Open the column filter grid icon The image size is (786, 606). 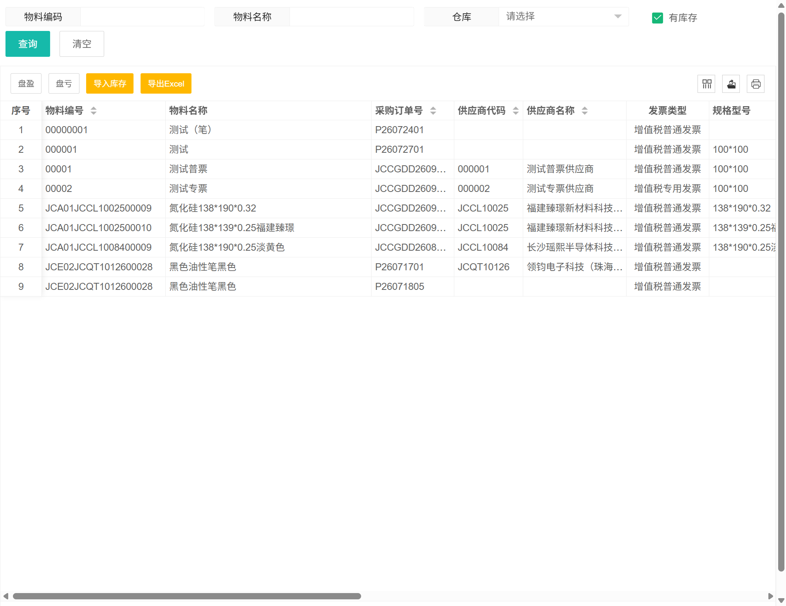pos(707,84)
